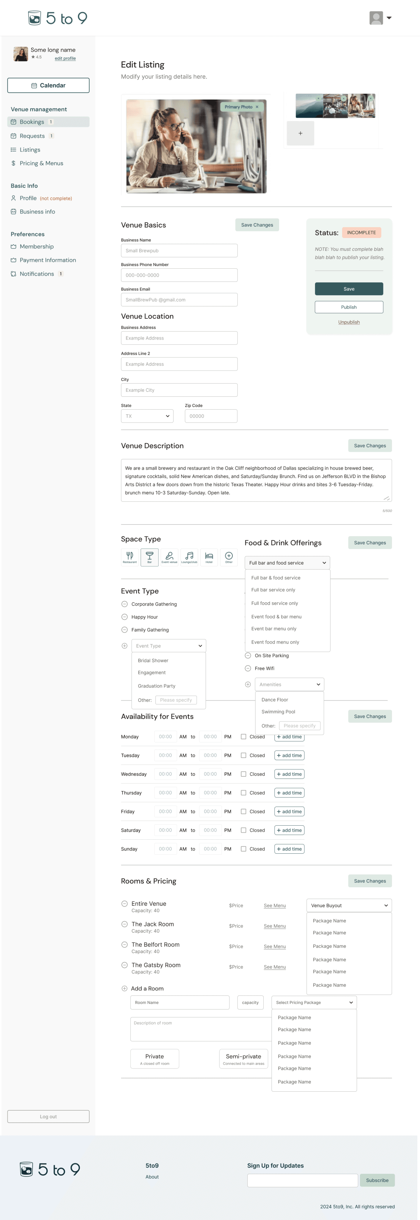Remove the Entire Venue room
The height and width of the screenshot is (1220, 420).
124,904
